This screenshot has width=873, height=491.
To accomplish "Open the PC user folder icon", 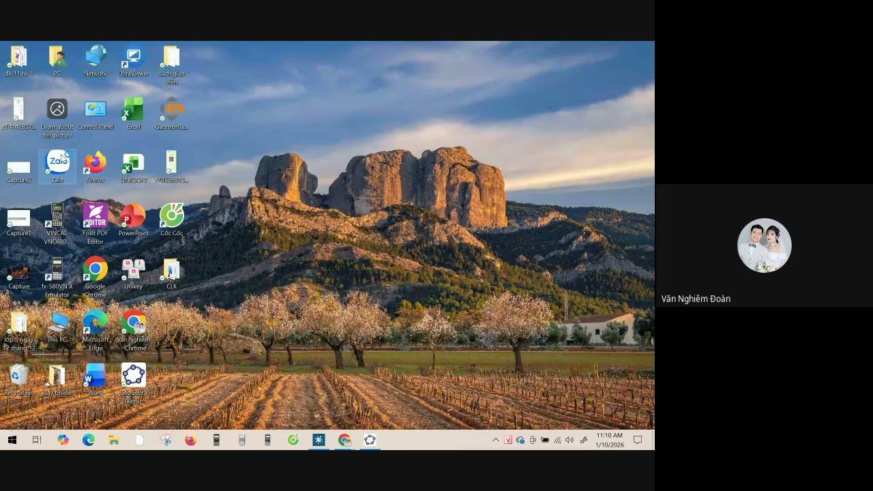I will pos(57,61).
